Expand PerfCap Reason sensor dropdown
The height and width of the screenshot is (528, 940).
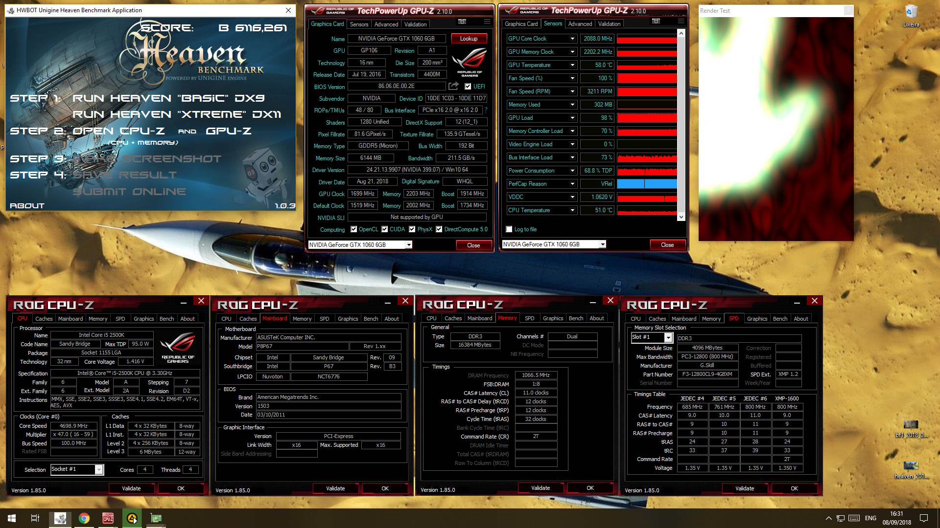tap(572, 184)
